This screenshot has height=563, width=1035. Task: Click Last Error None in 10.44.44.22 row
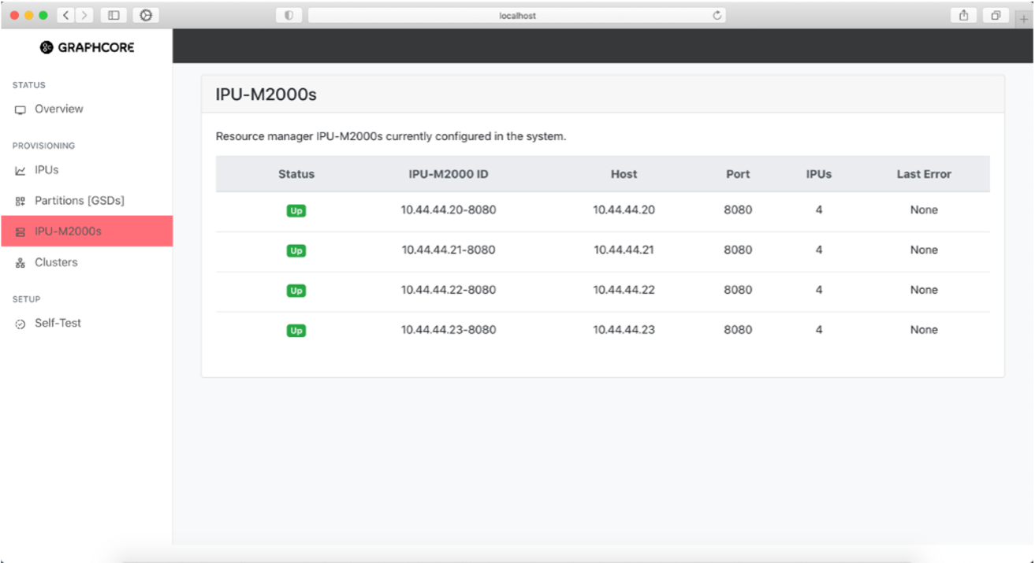tap(924, 290)
